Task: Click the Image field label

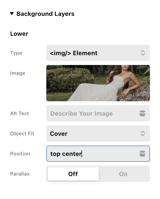Action: tap(18, 73)
